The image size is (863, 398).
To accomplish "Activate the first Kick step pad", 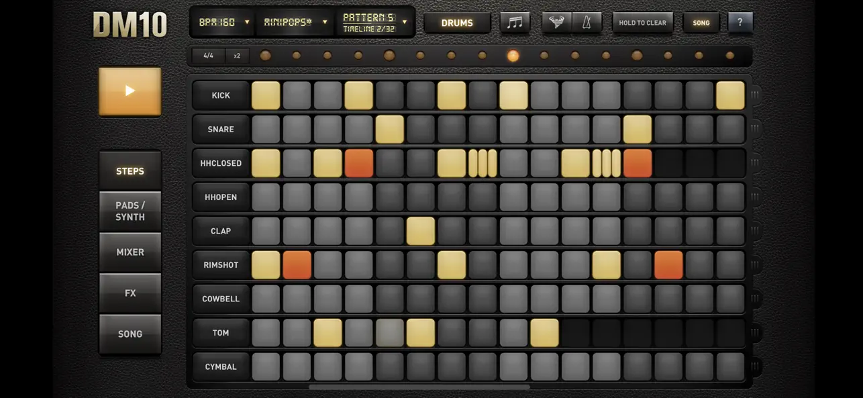I will point(266,95).
